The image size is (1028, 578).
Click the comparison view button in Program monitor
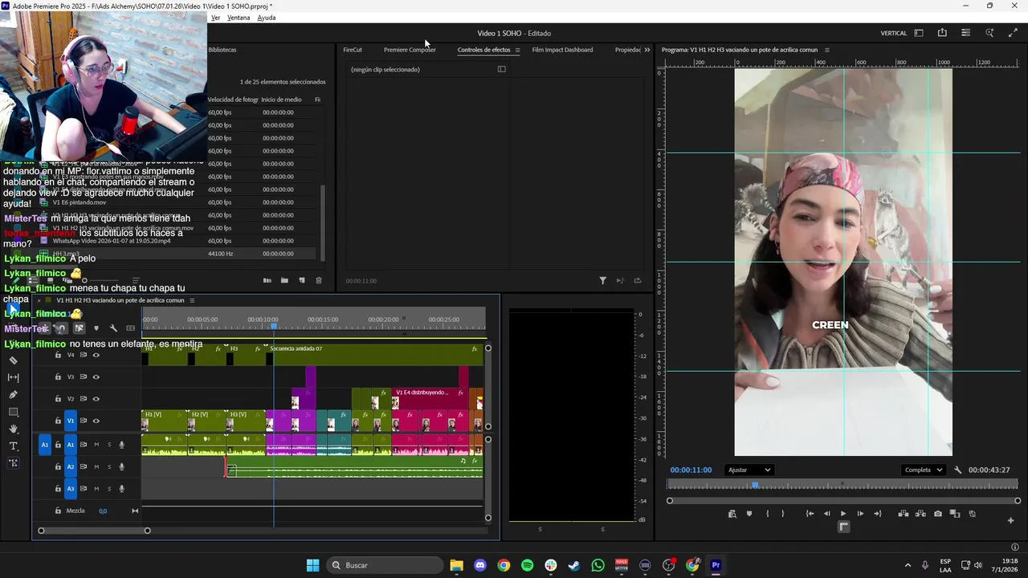(955, 514)
